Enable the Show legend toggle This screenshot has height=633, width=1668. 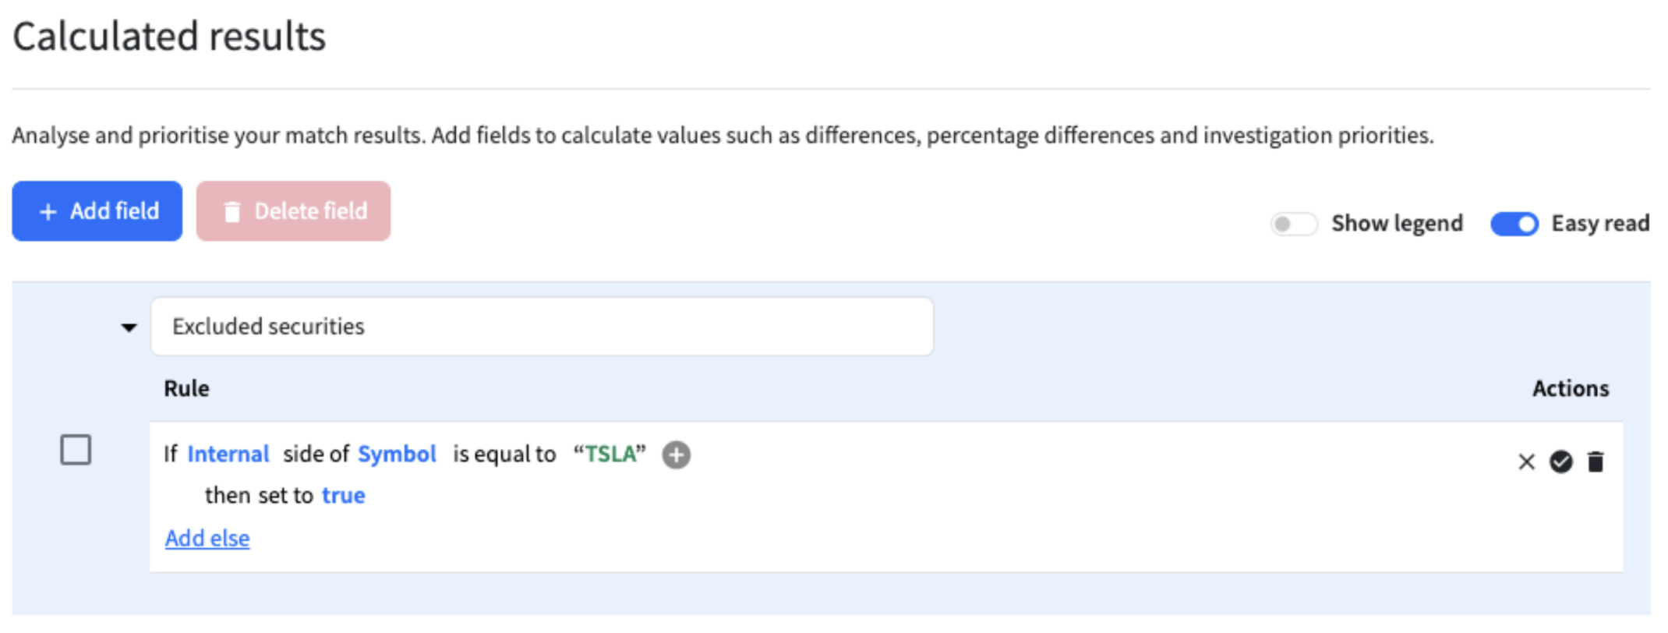(1293, 224)
